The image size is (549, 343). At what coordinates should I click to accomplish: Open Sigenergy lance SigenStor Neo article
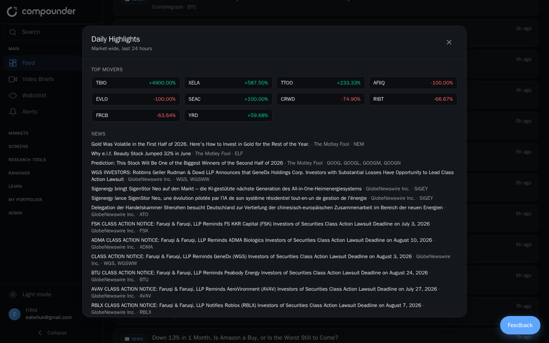229,198
